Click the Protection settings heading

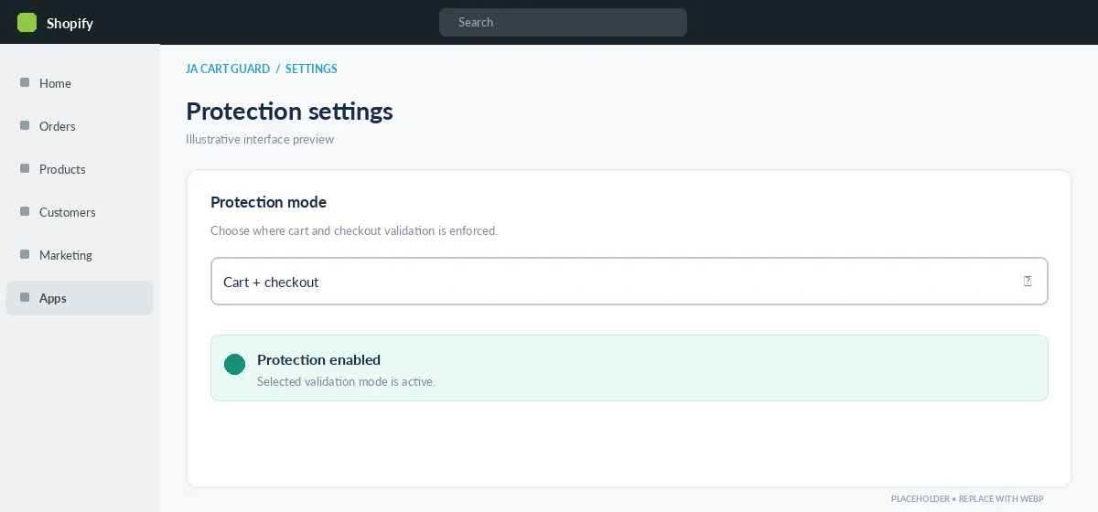[289, 112]
